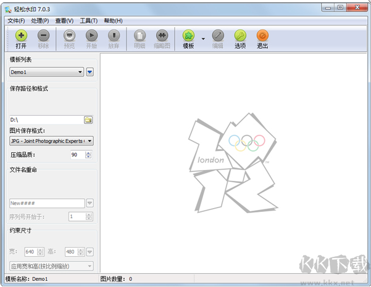
Task: Click the compression quality spinner arrows
Action: [x=88, y=155]
